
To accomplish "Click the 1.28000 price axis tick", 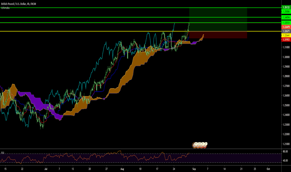I will pos(286,76).
